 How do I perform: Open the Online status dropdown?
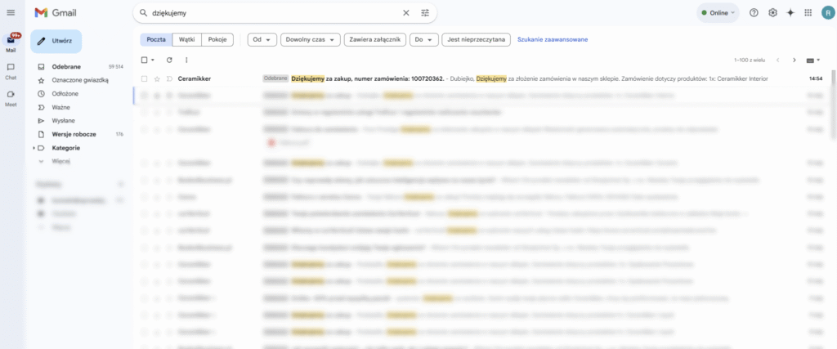718,13
